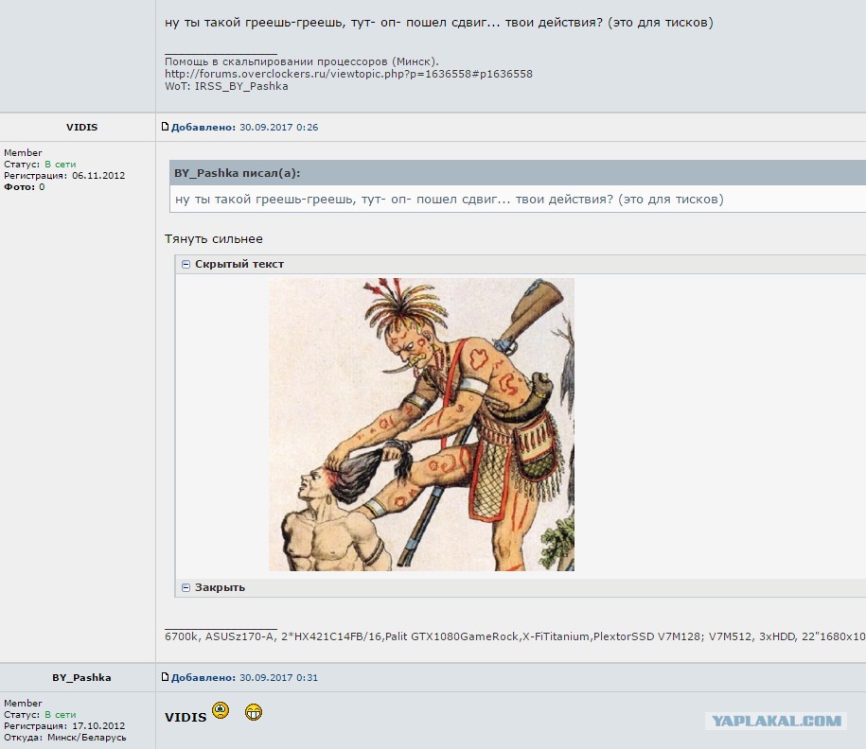Open the forums.overclockers.ru signature link
Image resolution: width=866 pixels, height=749 pixels.
pos(348,74)
